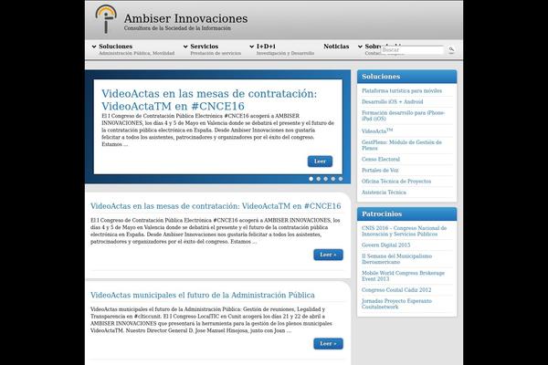Click Leer » under the #CNCE16 article
The height and width of the screenshot is (365, 548).
[x=328, y=255]
